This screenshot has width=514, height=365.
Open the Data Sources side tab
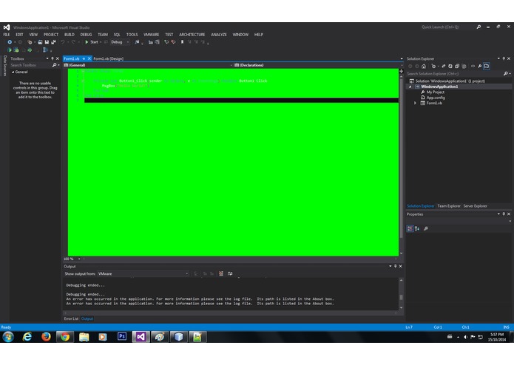click(4, 66)
